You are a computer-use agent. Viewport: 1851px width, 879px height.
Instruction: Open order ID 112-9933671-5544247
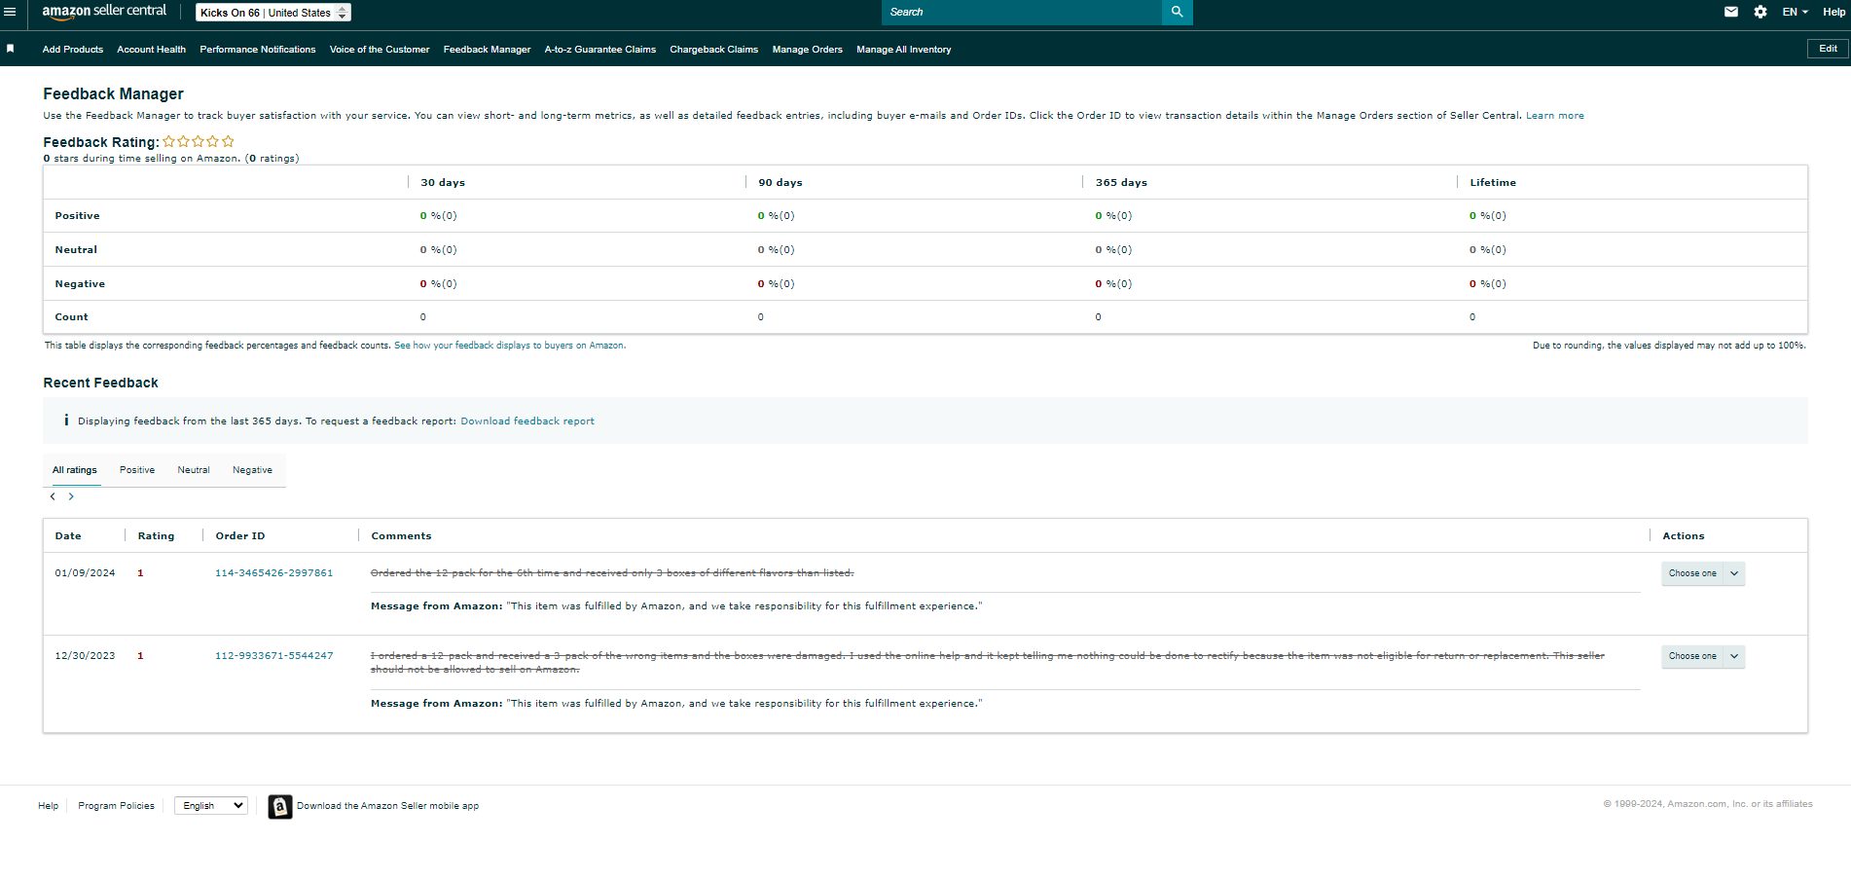[273, 656]
